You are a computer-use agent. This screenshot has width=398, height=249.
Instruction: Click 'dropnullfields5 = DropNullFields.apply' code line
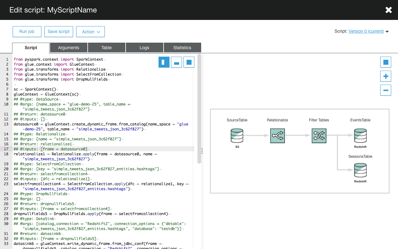point(91,214)
